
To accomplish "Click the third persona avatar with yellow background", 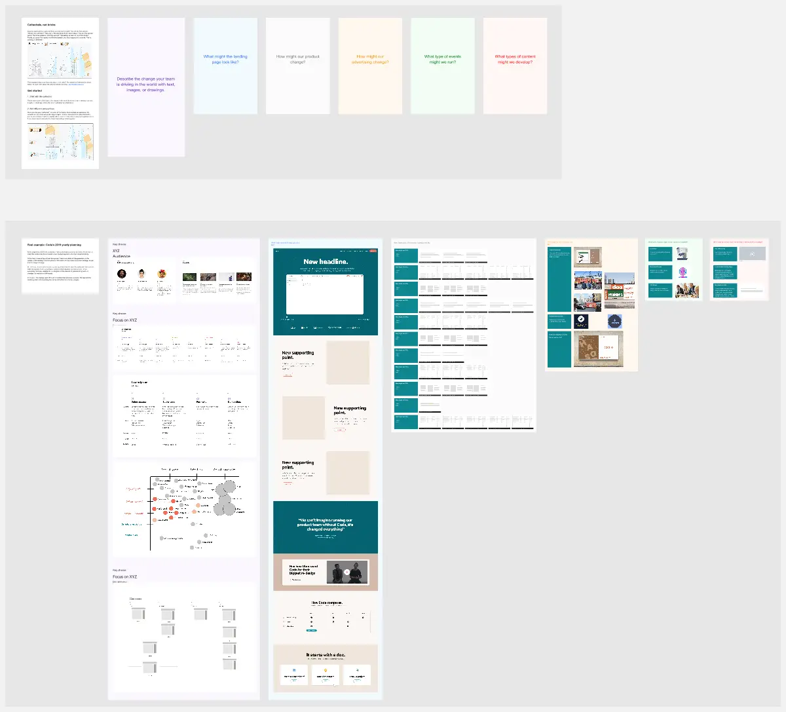I will pos(162,274).
